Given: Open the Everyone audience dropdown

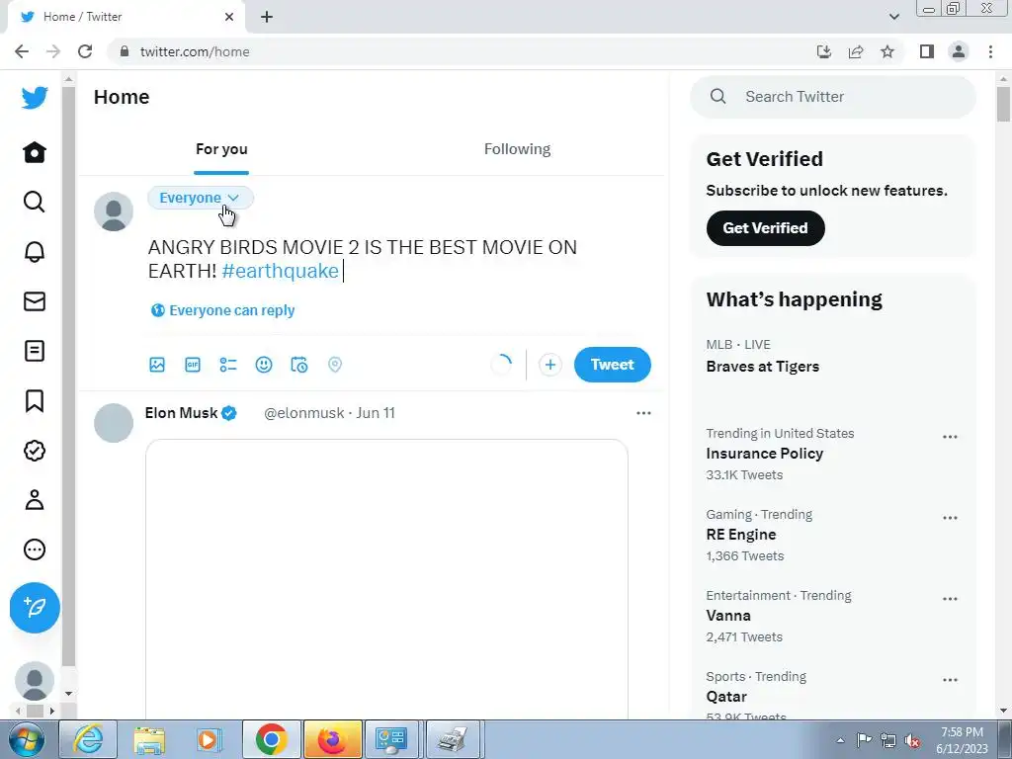Looking at the screenshot, I should 200,198.
